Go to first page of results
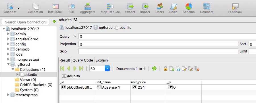Viewport: 256px width, 103px height. click(62, 69)
